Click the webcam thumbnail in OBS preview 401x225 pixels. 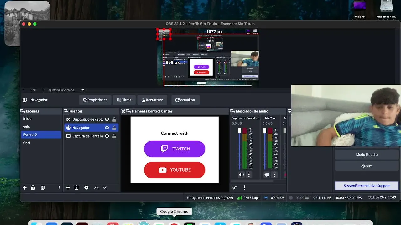click(x=245, y=59)
